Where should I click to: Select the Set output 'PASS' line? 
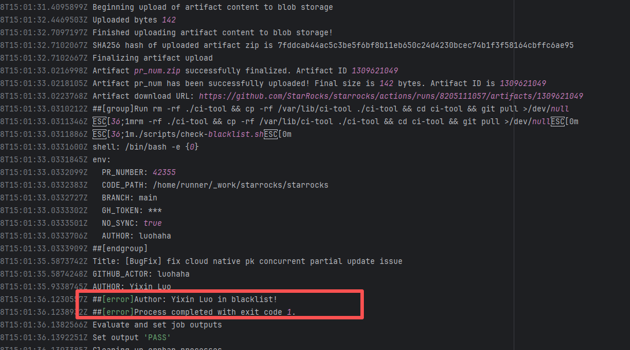pyautogui.click(x=131, y=337)
